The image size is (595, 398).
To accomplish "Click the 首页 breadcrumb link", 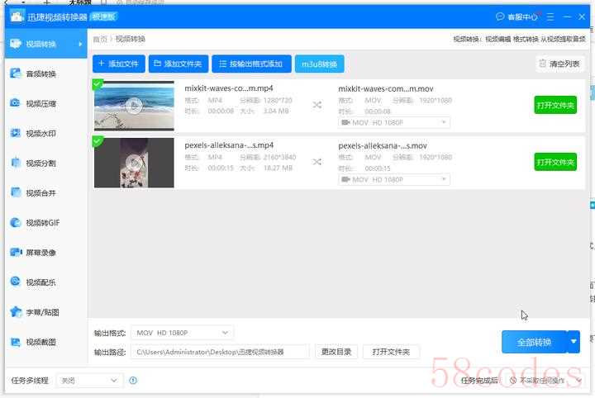I will pos(100,39).
